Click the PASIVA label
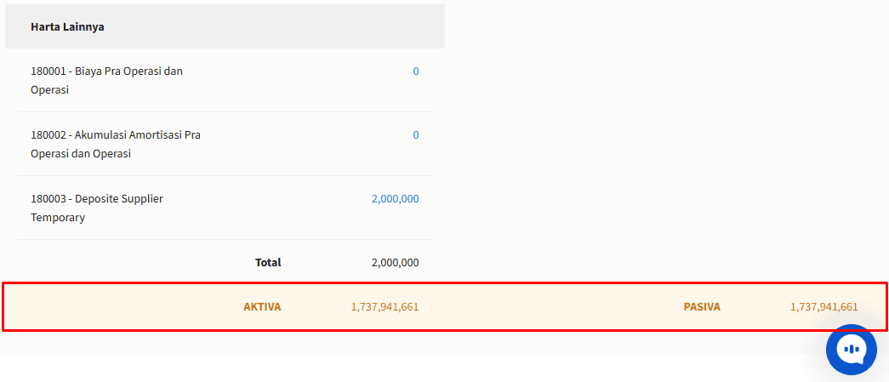The width and height of the screenshot is (889, 382). pos(702,306)
